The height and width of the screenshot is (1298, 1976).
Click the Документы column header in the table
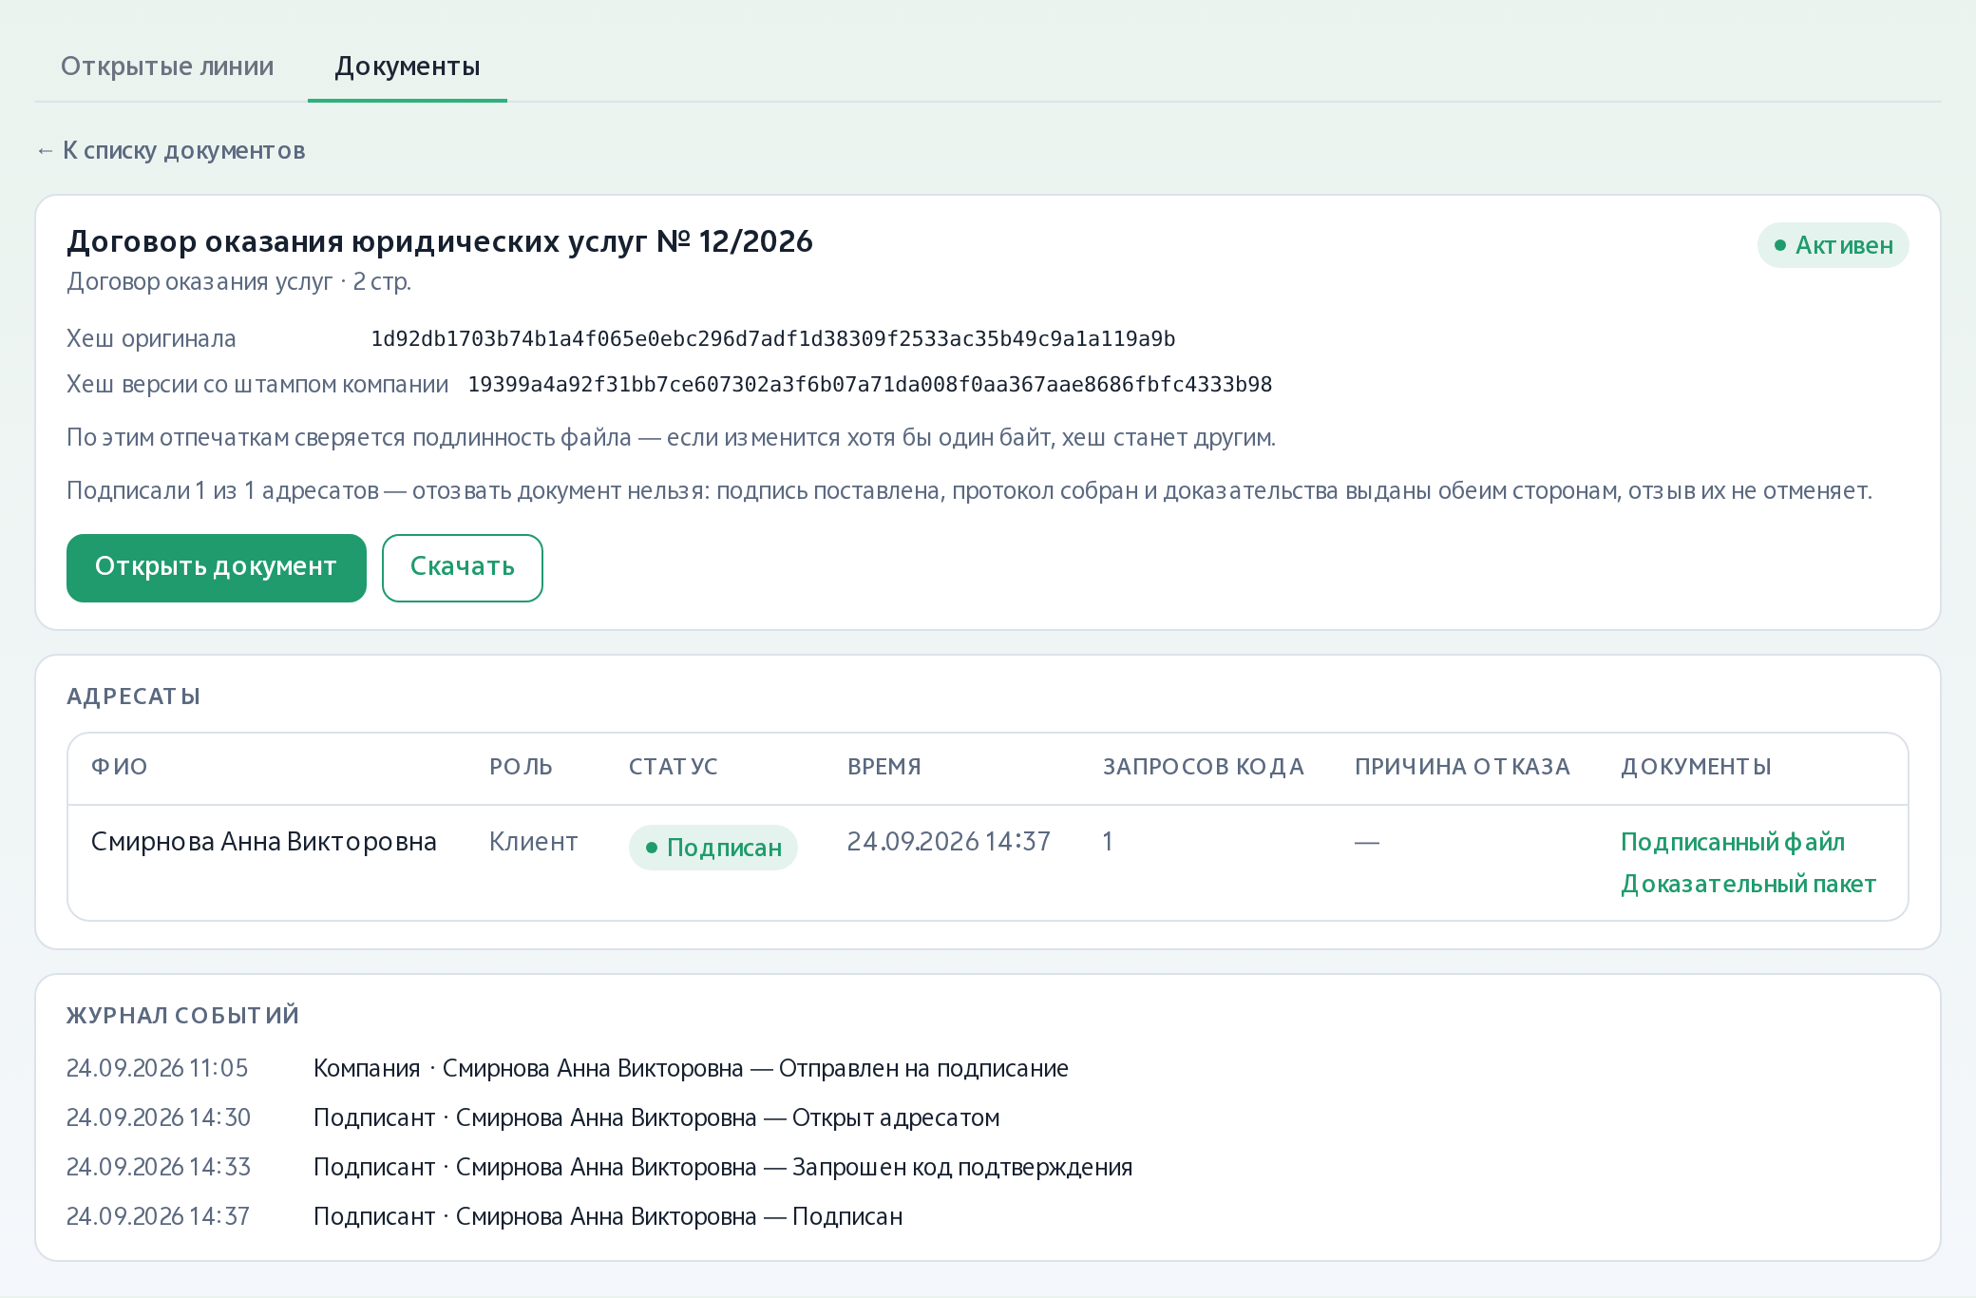click(1697, 767)
